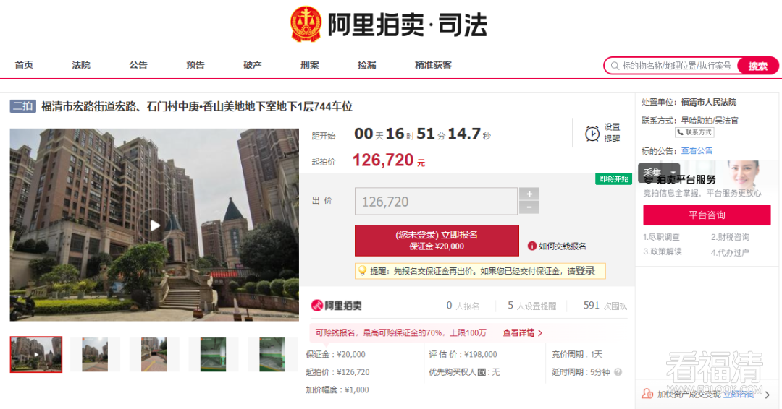
Task: Click the red 搜索 button
Action: point(757,66)
